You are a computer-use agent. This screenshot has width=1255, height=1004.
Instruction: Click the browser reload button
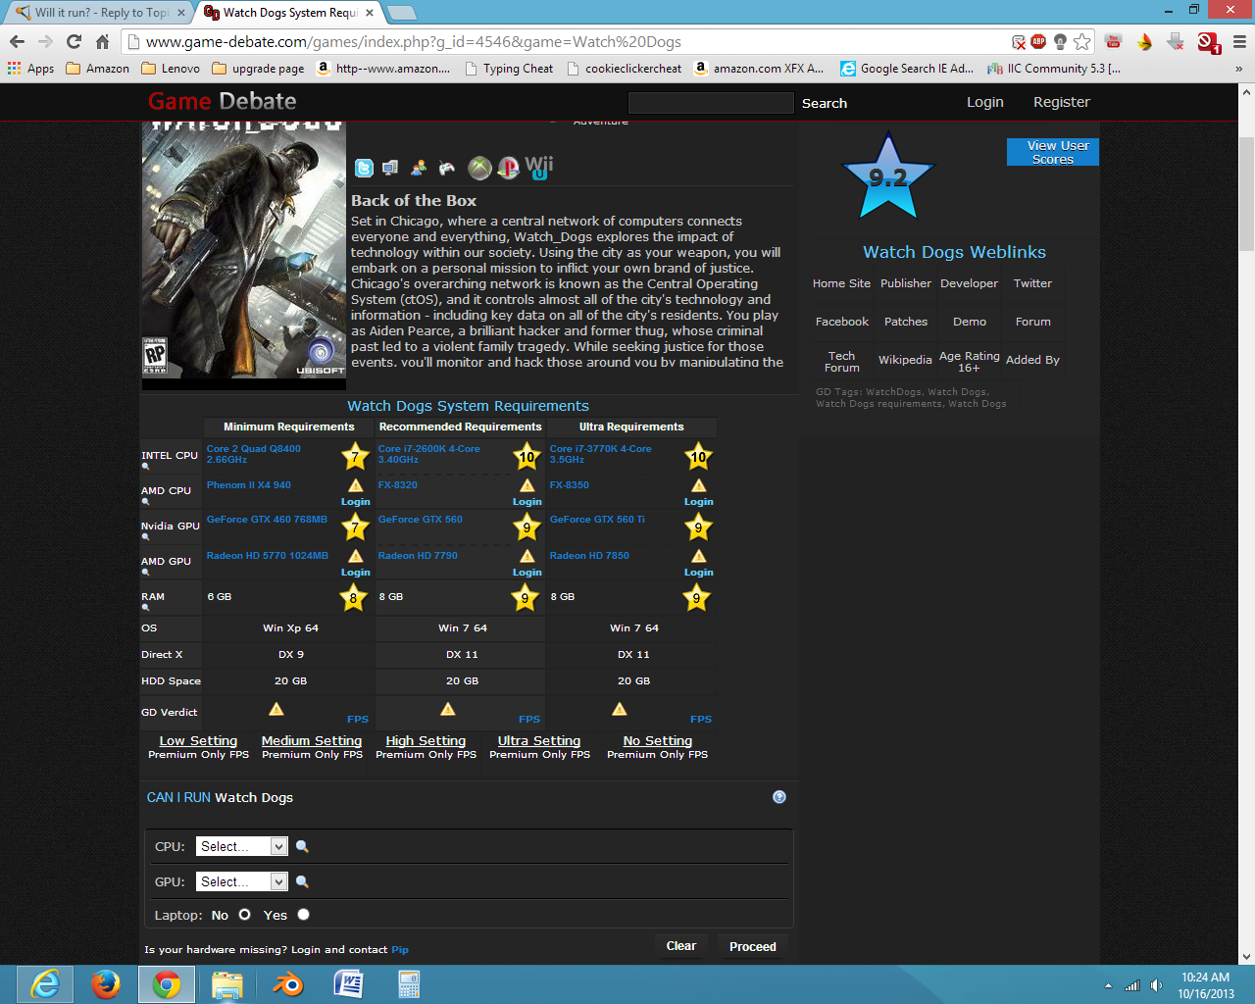pos(74,41)
